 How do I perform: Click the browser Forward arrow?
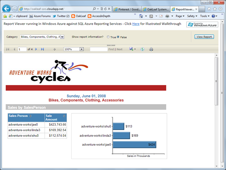pyautogui.click(x=14, y=9)
